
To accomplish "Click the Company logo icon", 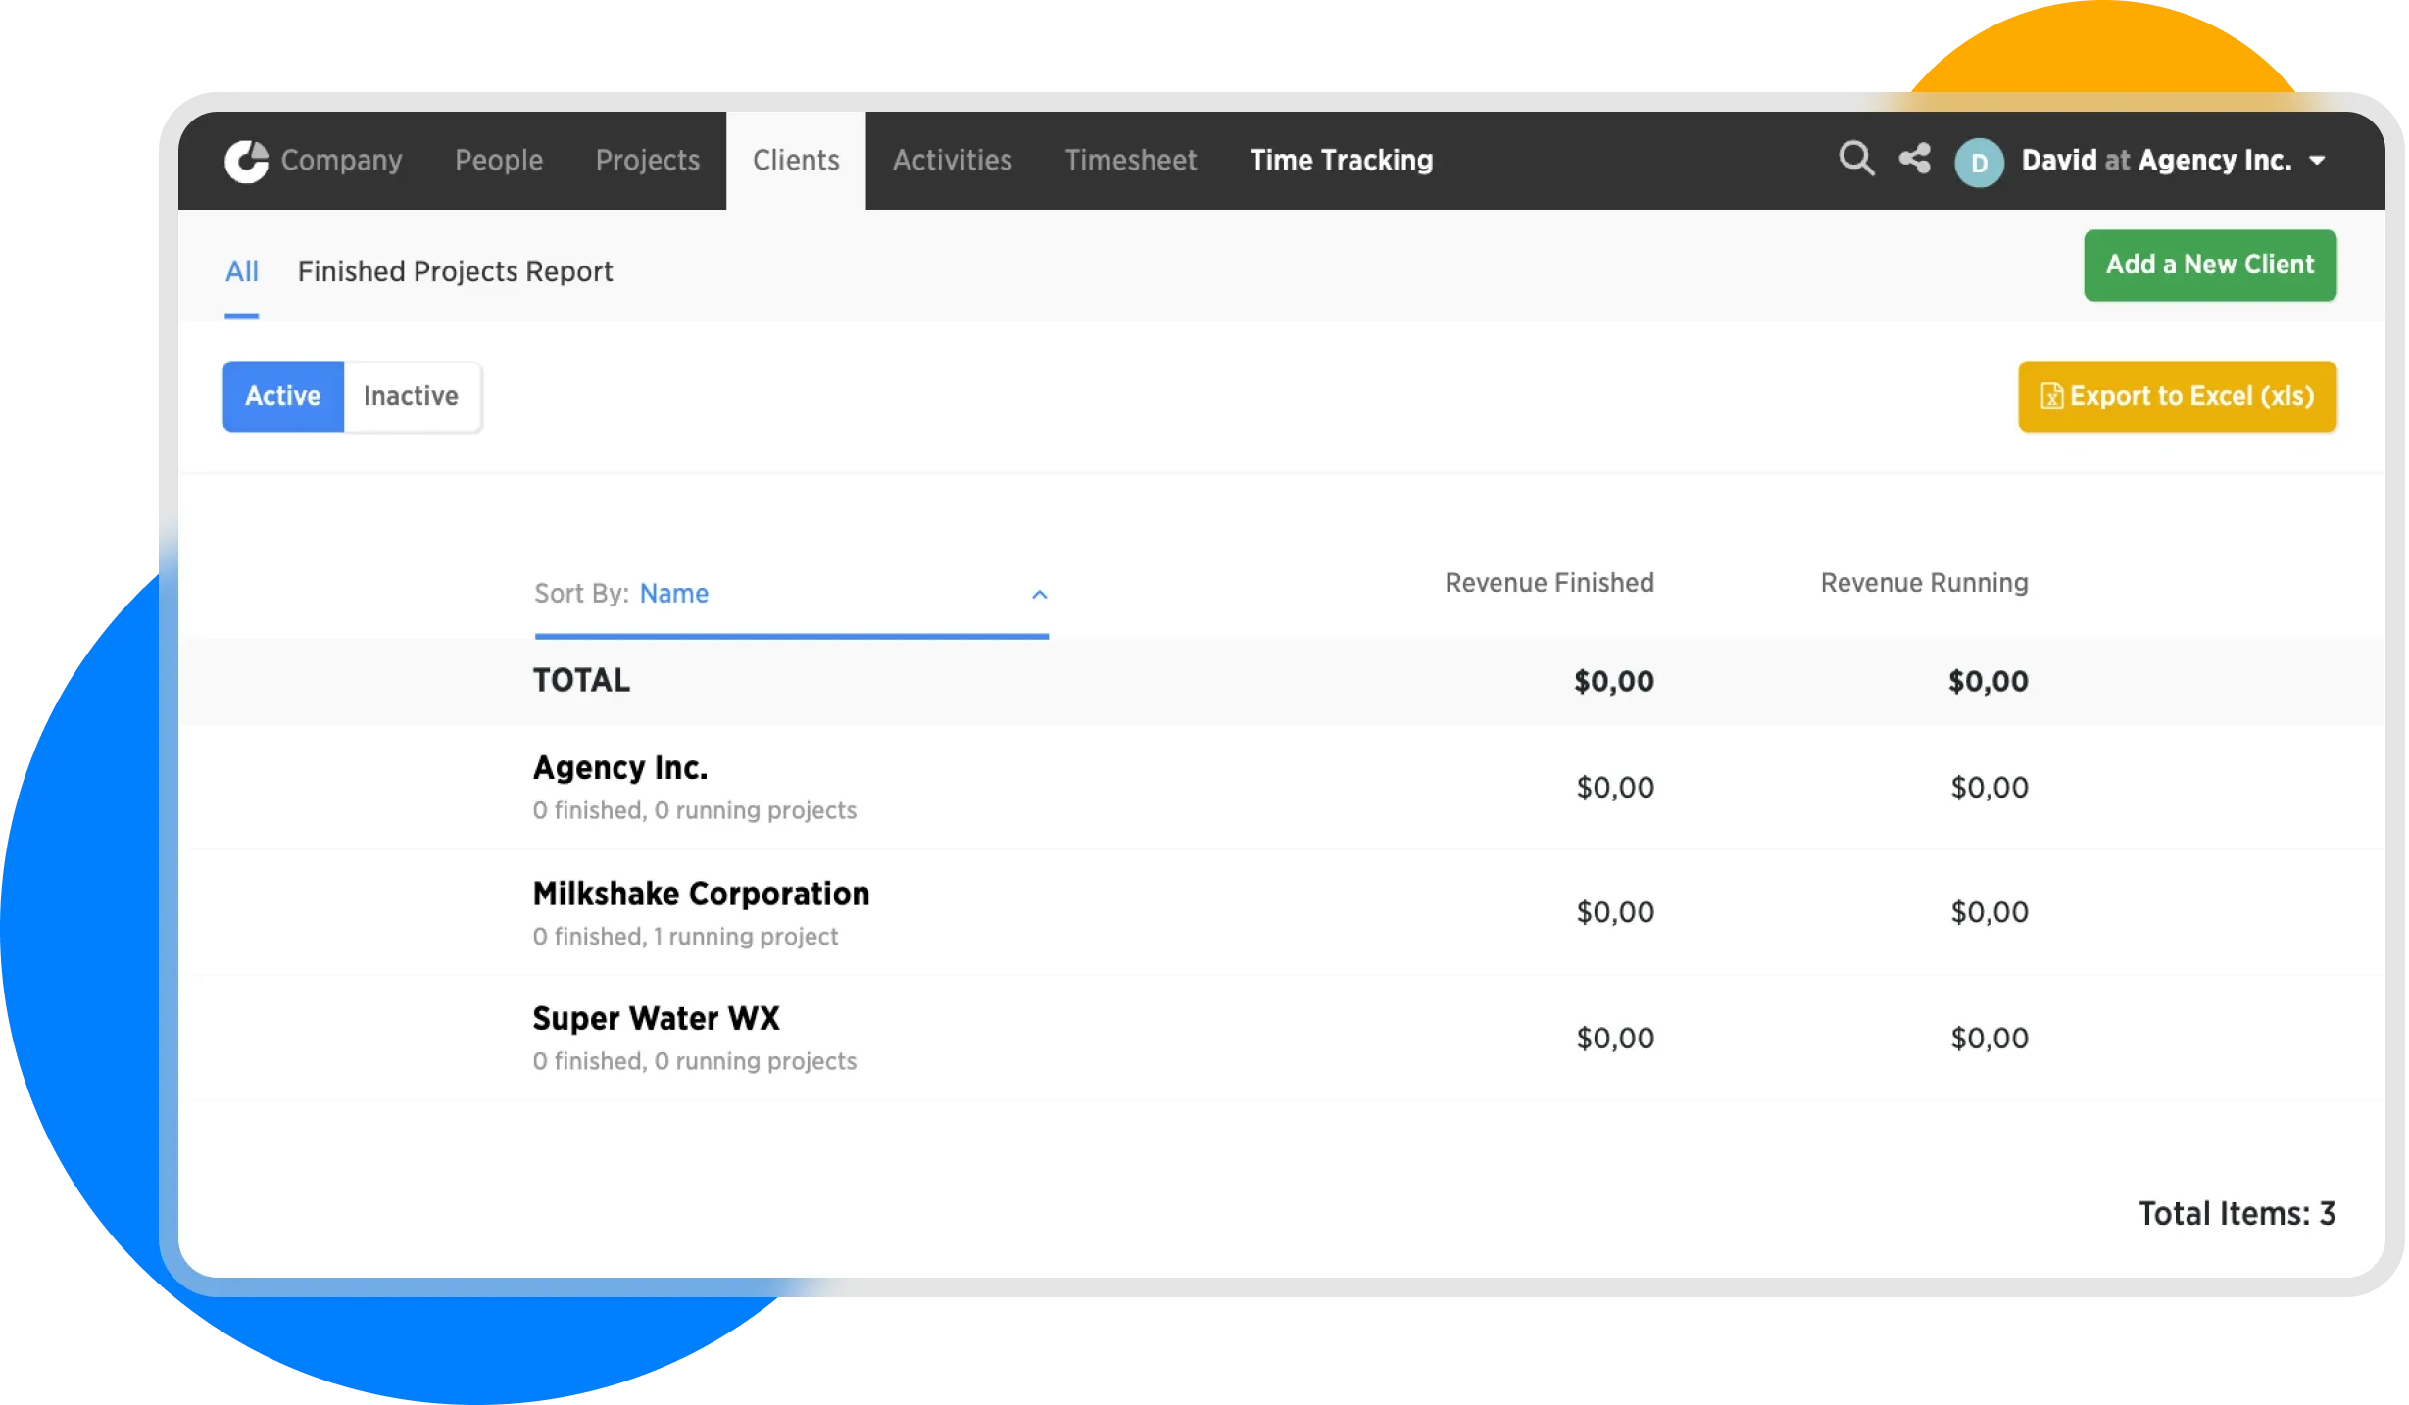I will point(246,161).
